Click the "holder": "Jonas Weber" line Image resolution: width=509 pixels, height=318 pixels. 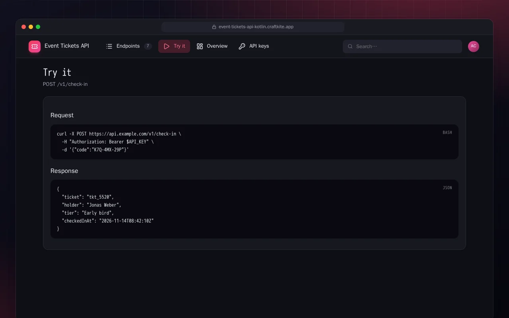click(91, 205)
